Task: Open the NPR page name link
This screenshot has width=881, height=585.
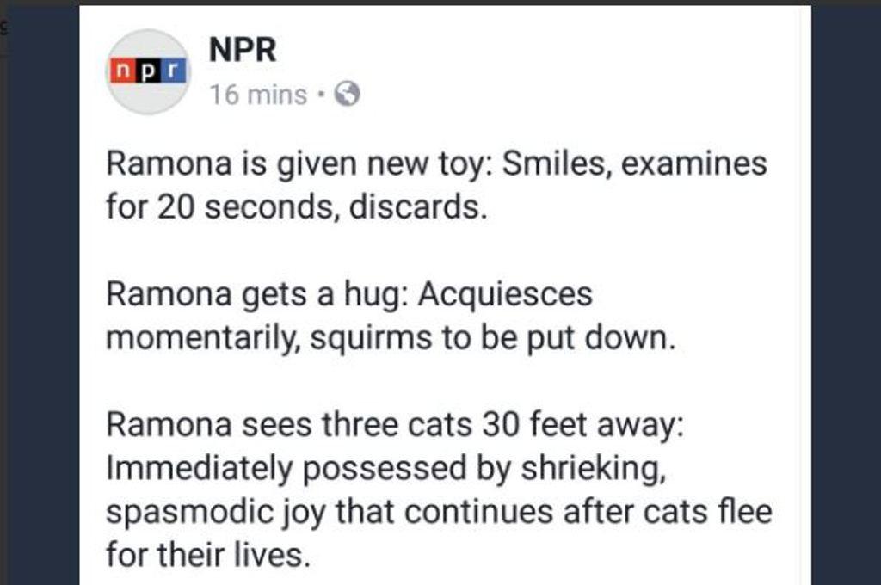Action: point(243,51)
